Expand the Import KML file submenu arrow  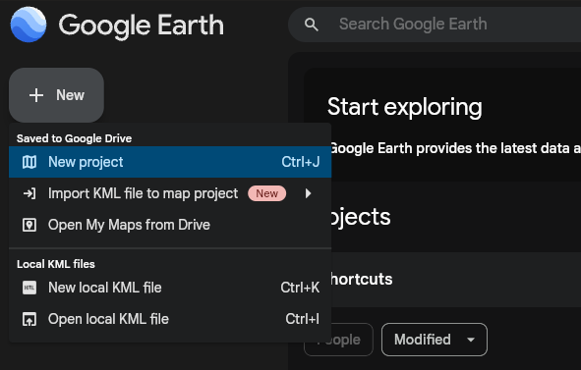pos(308,193)
